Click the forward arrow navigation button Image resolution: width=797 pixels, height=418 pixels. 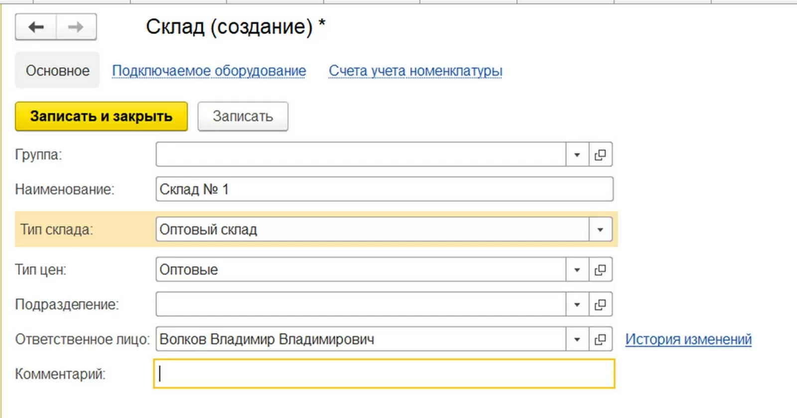(76, 27)
